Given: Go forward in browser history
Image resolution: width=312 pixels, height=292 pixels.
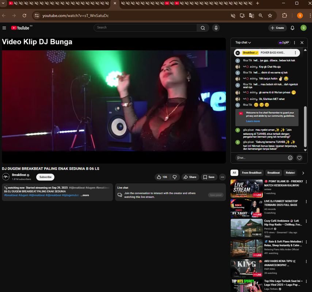Looking at the screenshot, I should pos(14,15).
